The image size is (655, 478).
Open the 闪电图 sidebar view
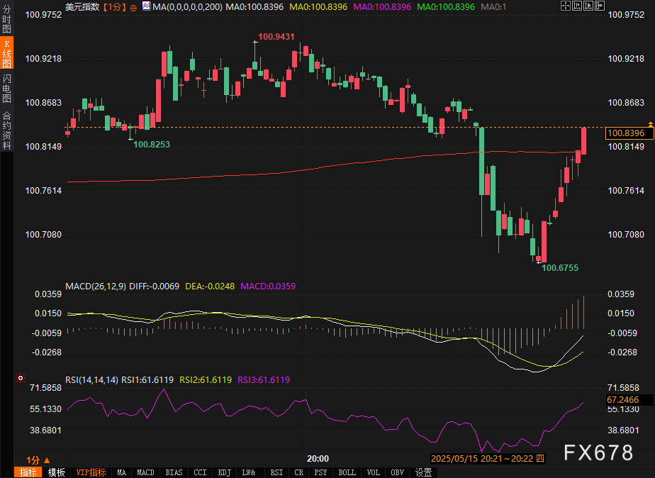(7, 88)
